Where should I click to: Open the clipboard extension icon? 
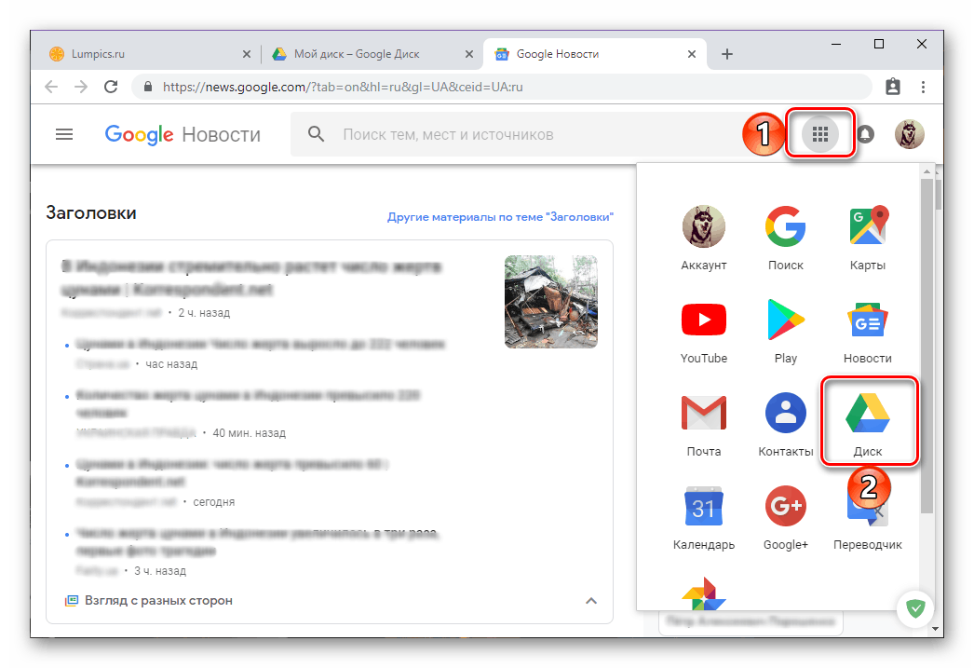click(893, 87)
